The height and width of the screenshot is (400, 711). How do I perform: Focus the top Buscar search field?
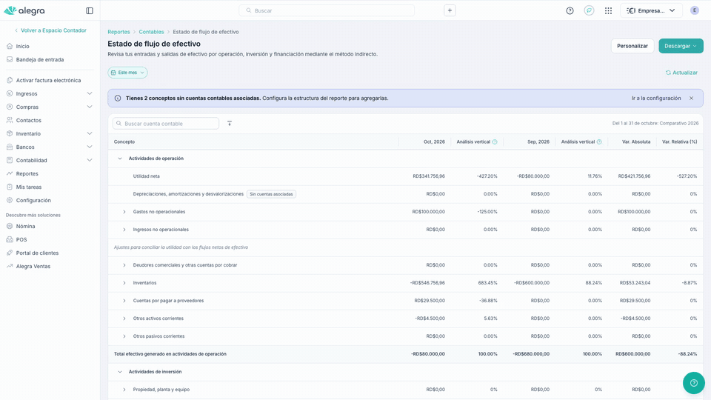(x=327, y=10)
